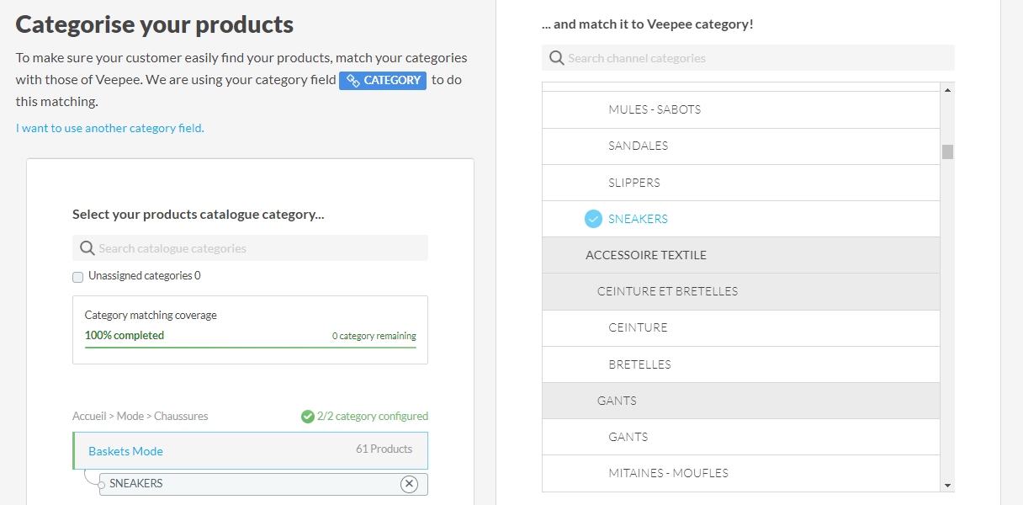Click 'I want to use another category field' link
1023x505 pixels.
click(110, 128)
